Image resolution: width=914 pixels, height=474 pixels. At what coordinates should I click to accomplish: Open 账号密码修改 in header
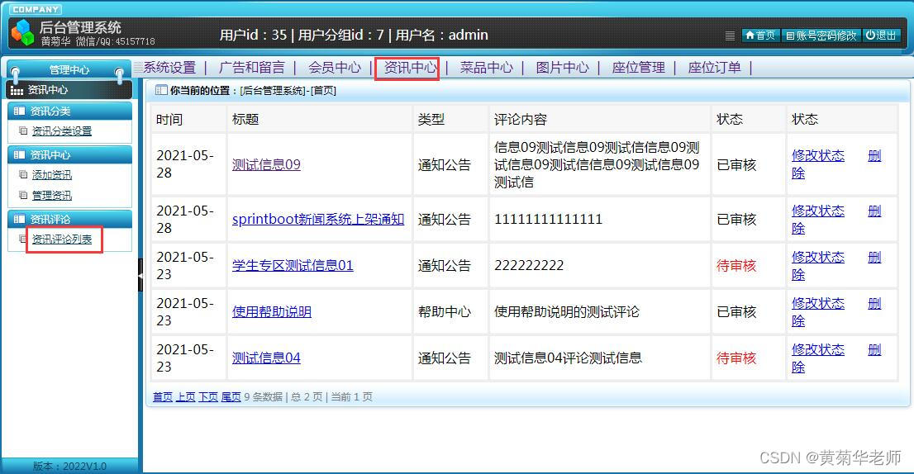(x=821, y=36)
